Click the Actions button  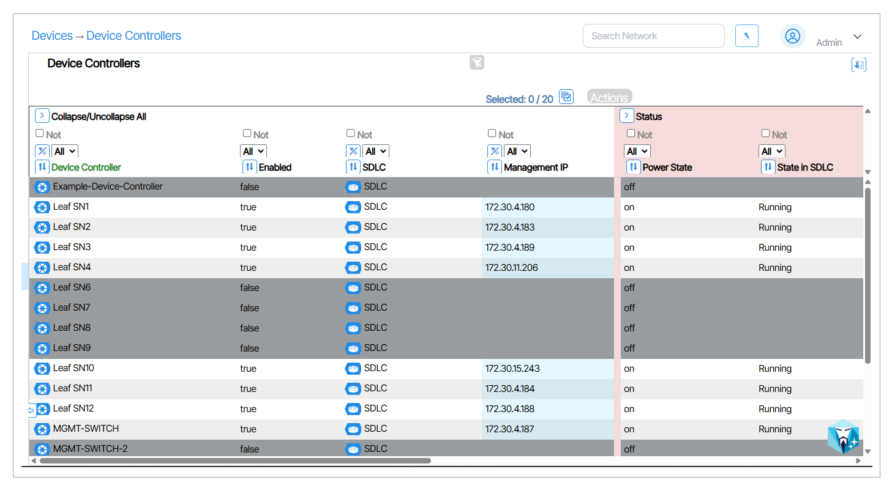[x=609, y=97]
